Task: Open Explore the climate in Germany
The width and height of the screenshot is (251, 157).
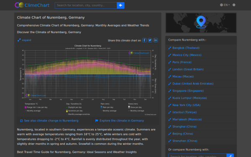Action: tap(122, 121)
